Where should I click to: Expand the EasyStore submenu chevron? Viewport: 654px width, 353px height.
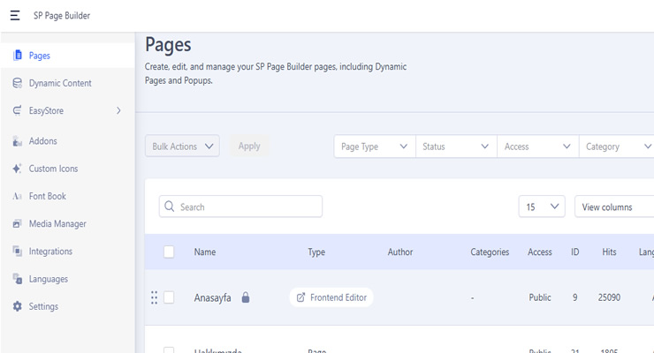(119, 110)
